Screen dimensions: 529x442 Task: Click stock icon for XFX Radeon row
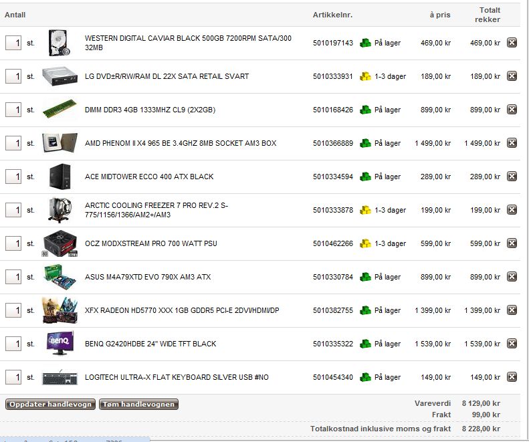click(365, 310)
